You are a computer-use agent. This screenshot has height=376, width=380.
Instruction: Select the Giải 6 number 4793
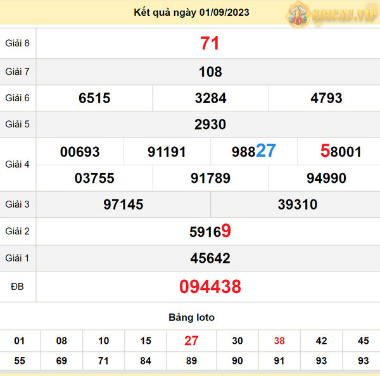(326, 98)
